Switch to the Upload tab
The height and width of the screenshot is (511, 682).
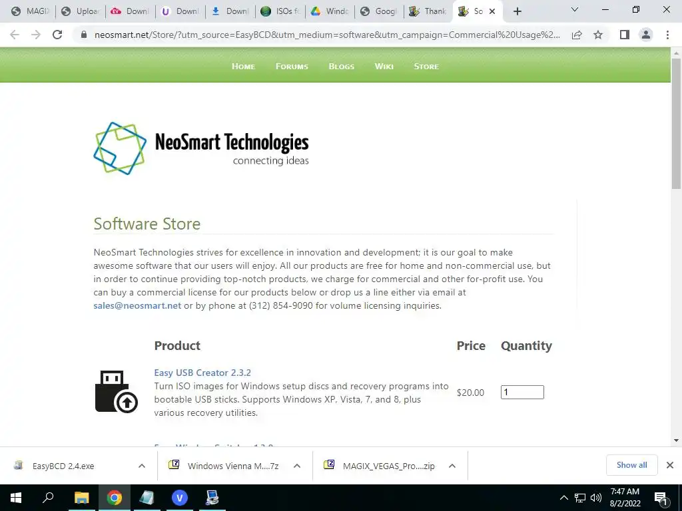tap(81, 11)
